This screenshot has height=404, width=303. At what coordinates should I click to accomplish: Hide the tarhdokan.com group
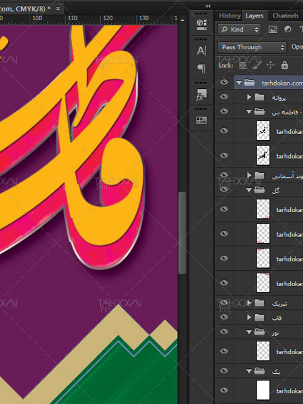pos(224,82)
